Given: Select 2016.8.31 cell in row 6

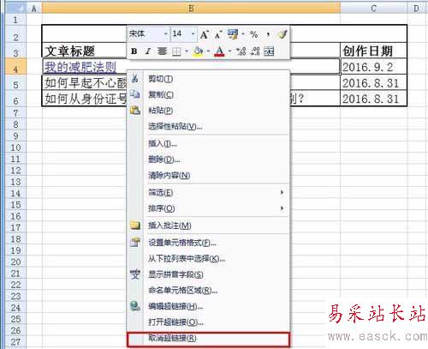Looking at the screenshot, I should click(x=373, y=99).
